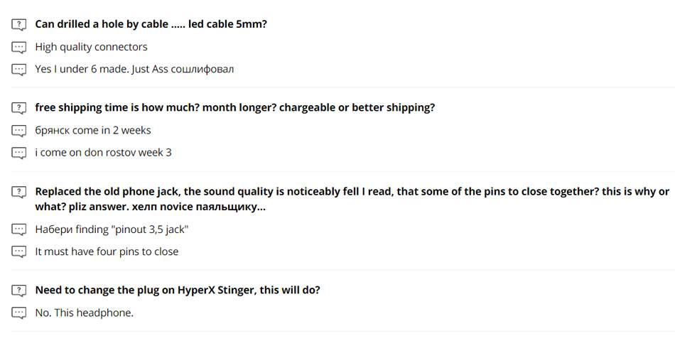Click question icon beside "Replaced the old phone jack"
Viewport: 675px width, 341px height.
(18, 192)
